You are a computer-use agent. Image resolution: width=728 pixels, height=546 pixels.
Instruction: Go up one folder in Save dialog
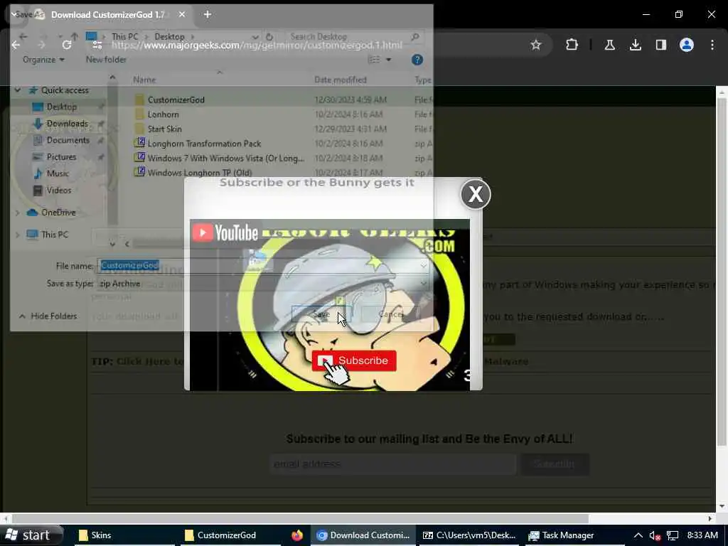[74, 37]
